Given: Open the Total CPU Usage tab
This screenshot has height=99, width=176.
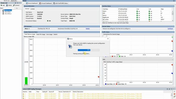Looking at the screenshot, I should coord(41,34).
